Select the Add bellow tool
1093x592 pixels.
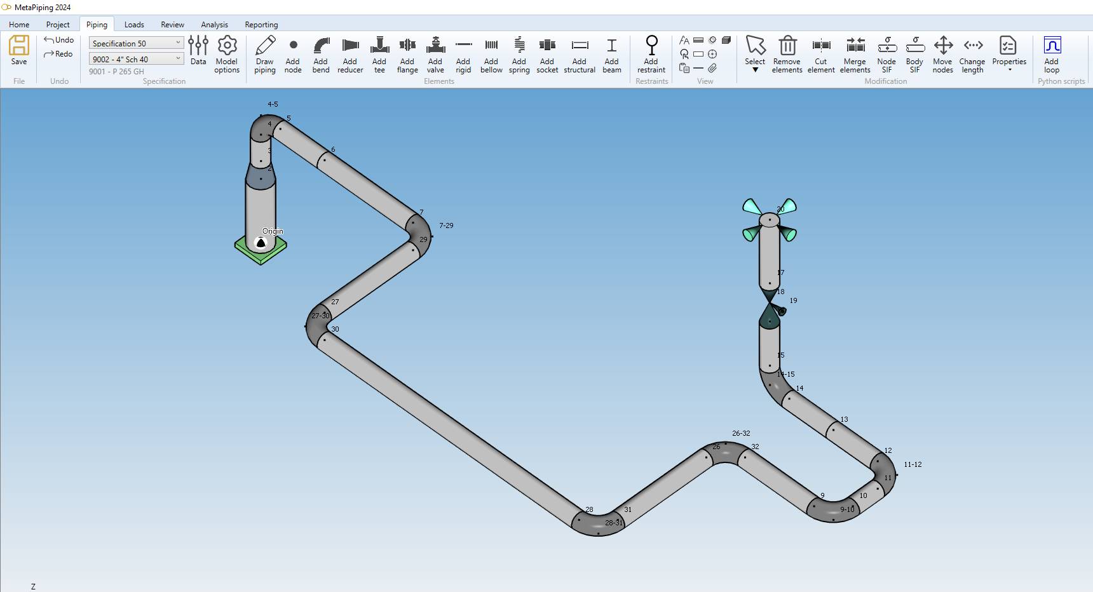coord(491,55)
